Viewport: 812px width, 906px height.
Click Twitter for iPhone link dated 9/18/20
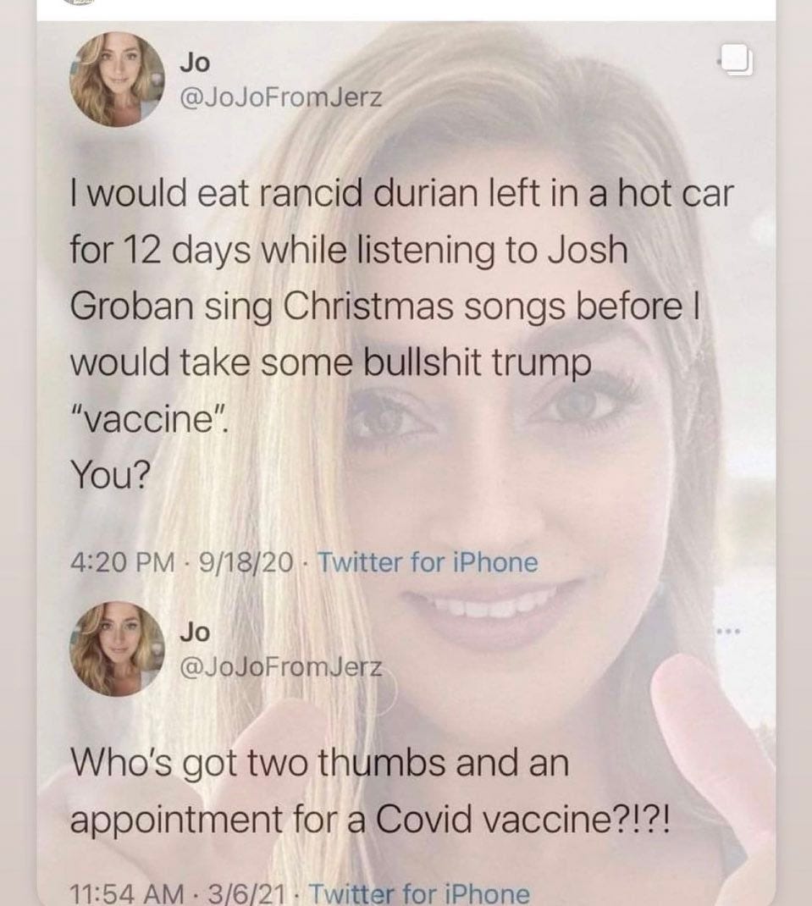(428, 562)
